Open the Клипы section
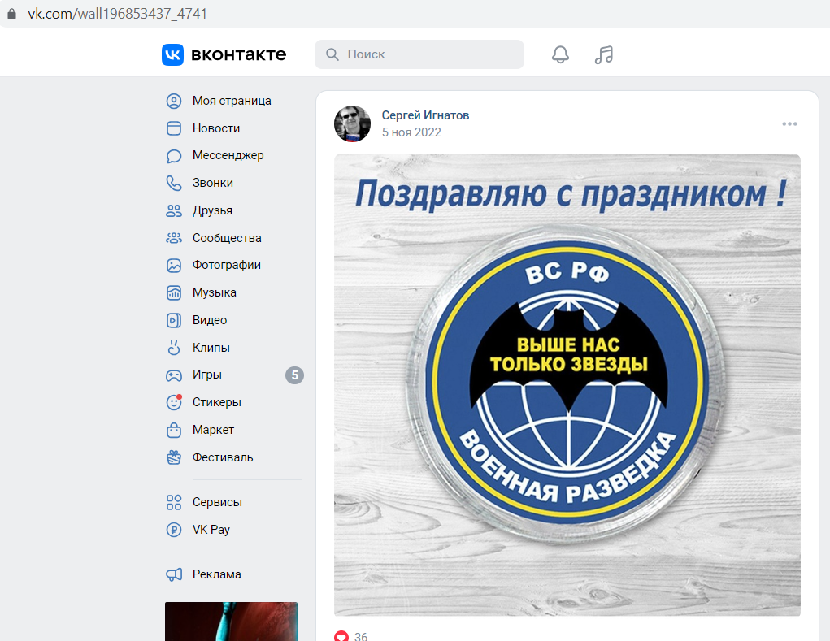 pos(211,348)
